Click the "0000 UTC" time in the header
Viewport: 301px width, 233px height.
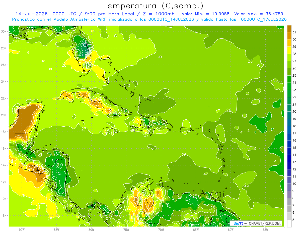[x=64, y=14]
